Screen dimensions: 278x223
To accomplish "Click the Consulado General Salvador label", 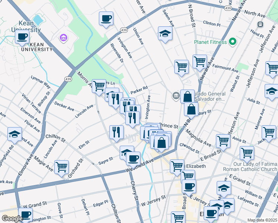I will (210, 96).
